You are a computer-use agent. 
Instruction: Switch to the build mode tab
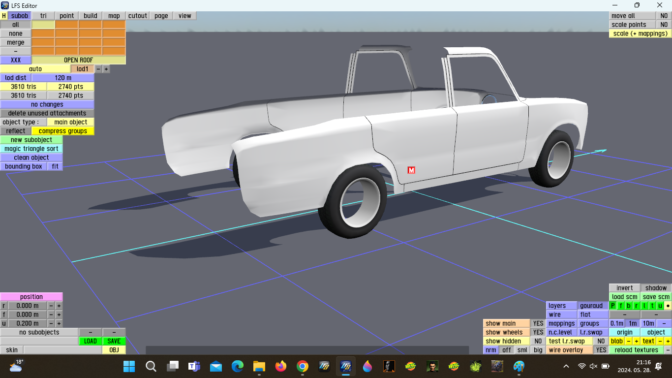[x=91, y=16]
